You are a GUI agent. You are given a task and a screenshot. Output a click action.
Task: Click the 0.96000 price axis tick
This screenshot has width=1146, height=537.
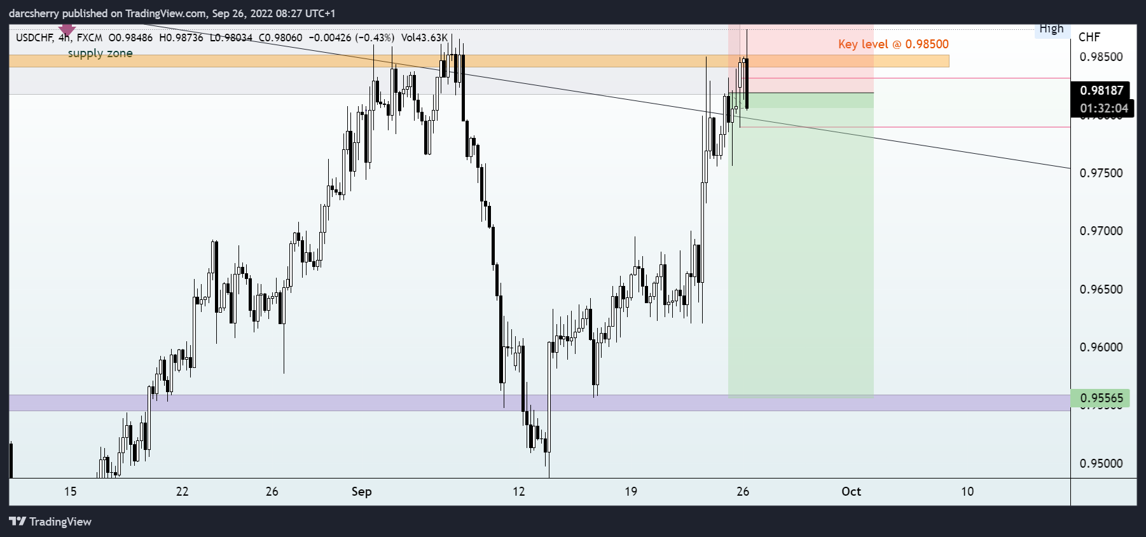[1101, 347]
